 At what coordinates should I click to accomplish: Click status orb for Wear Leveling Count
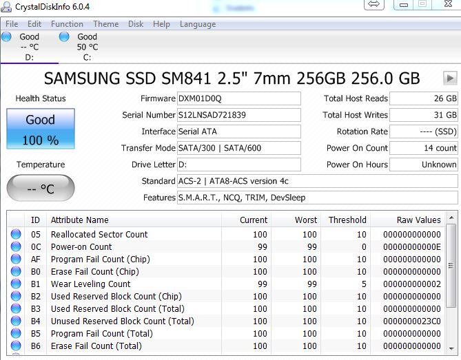(16, 284)
